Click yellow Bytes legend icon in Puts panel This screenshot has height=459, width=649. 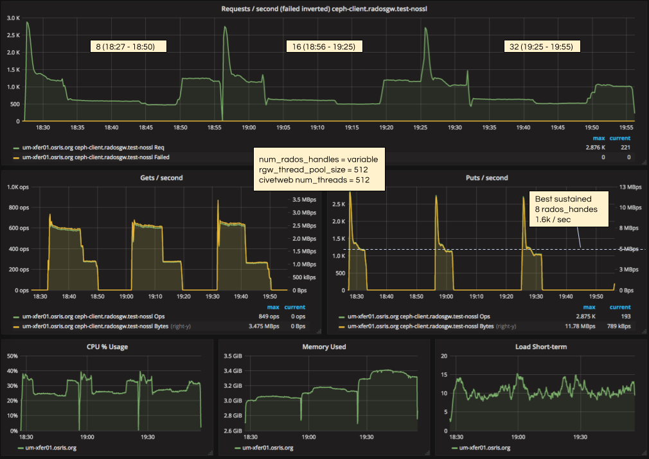(x=341, y=326)
